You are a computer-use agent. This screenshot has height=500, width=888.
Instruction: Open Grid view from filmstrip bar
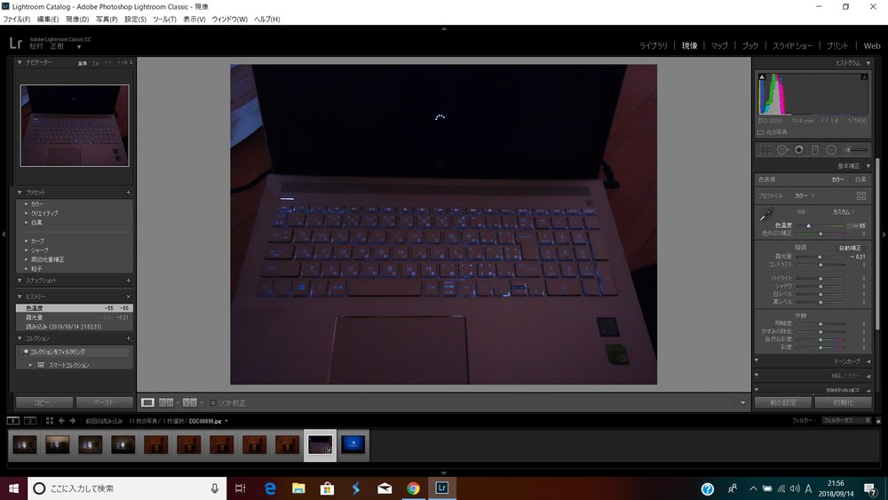[x=49, y=421]
